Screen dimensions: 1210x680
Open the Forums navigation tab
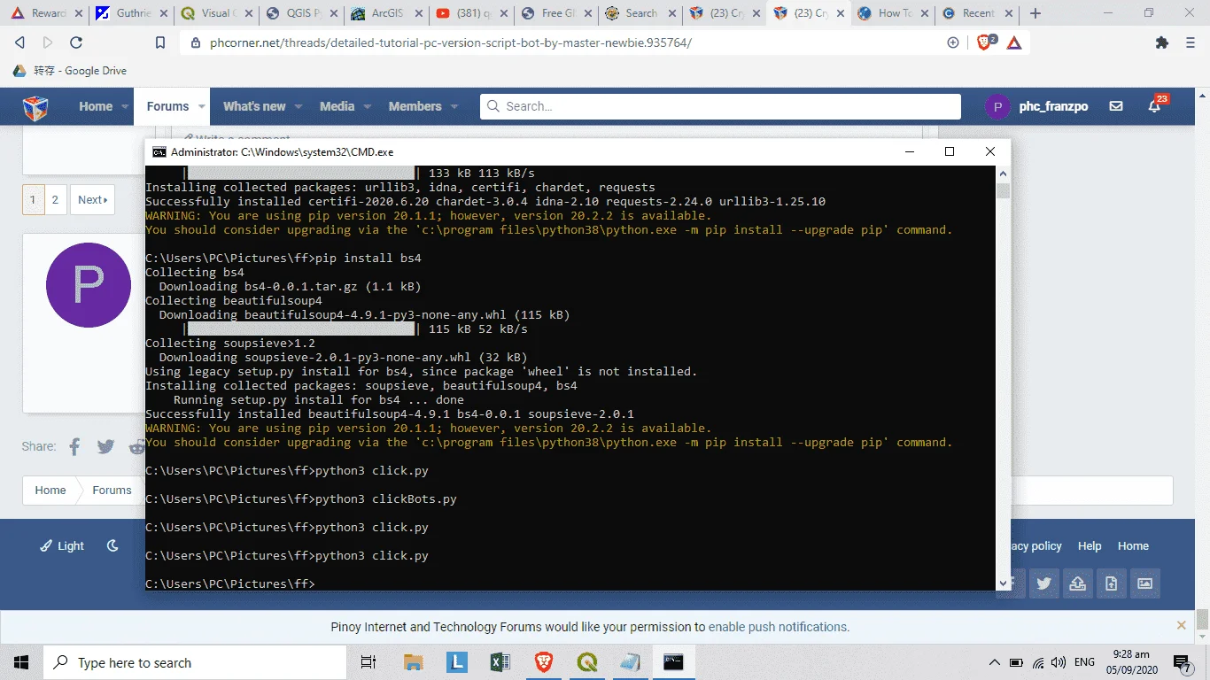point(167,106)
